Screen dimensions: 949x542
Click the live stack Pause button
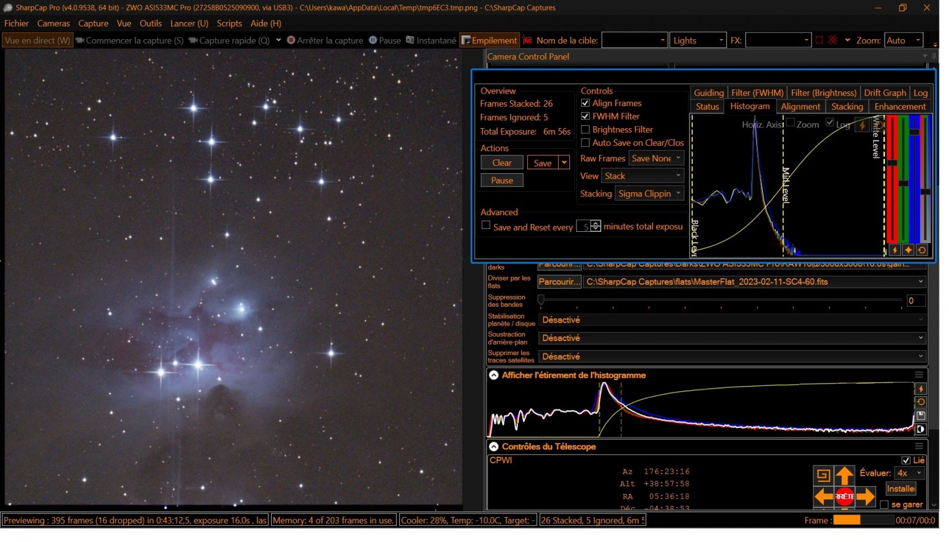(502, 180)
